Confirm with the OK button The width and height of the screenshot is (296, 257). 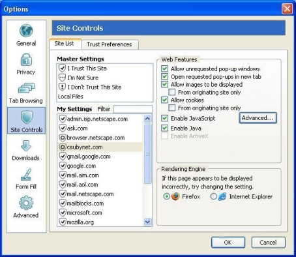(x=228, y=242)
